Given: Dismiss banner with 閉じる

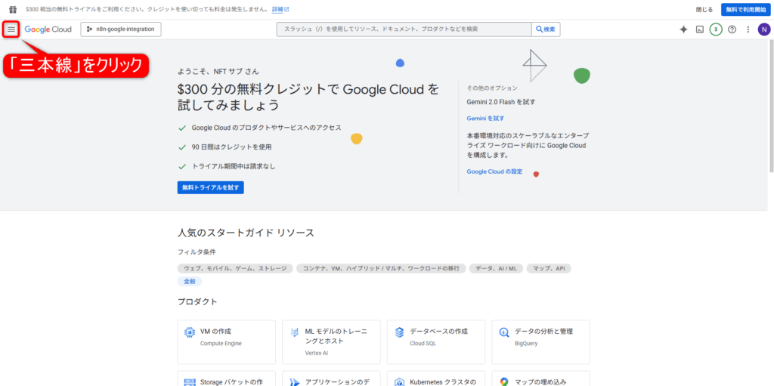Looking at the screenshot, I should click(704, 10).
